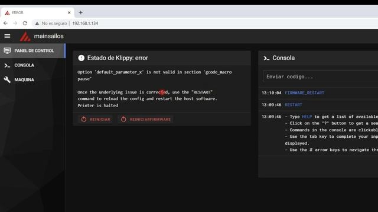Click the No es seguro warning icon
This screenshot has height=212, width=378.
(x=37, y=24)
